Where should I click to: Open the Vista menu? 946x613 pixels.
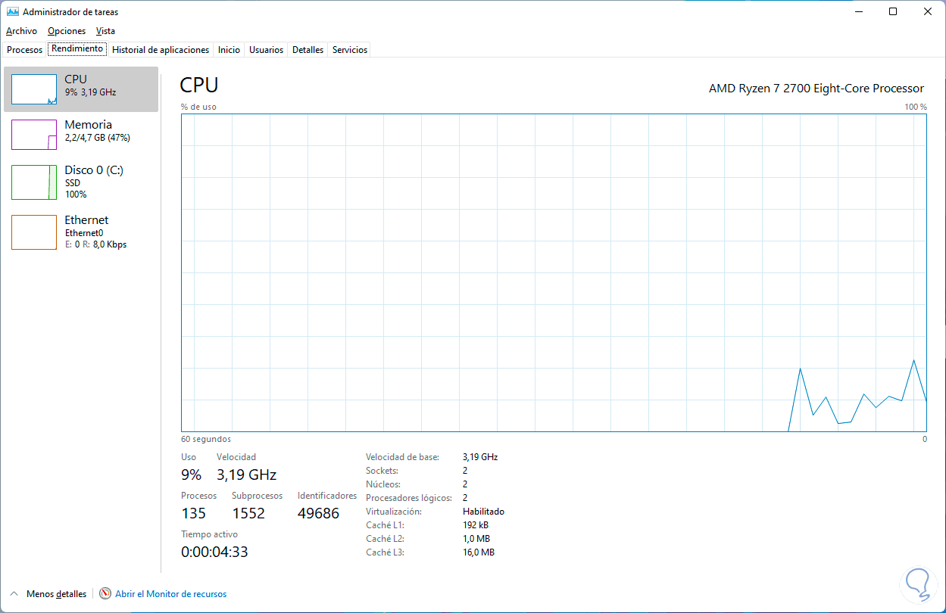click(x=105, y=31)
